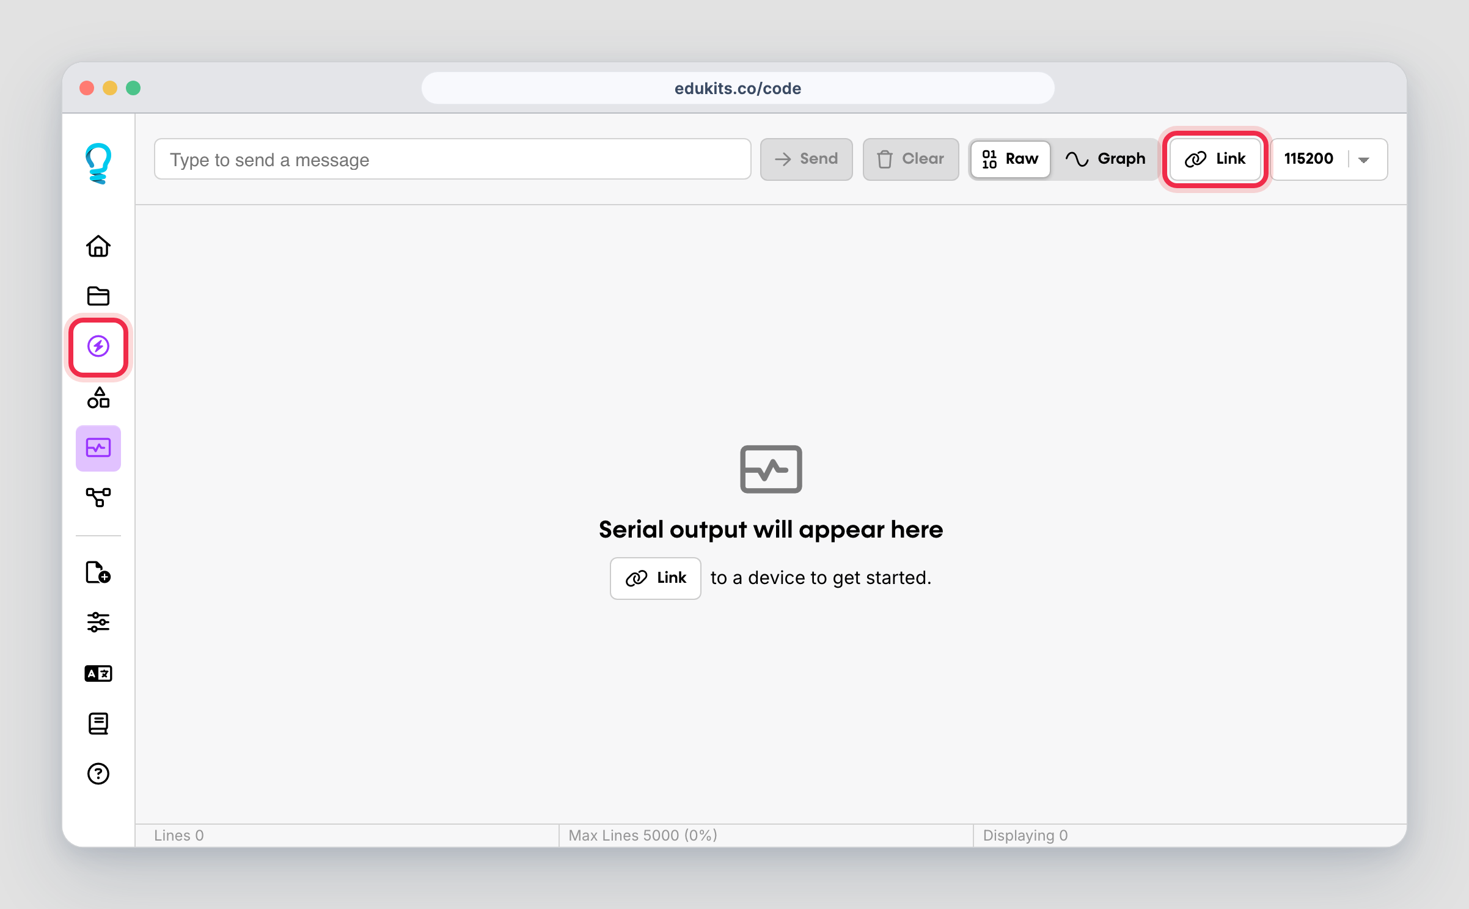
Task: Open the book documentation icon
Action: (98, 723)
